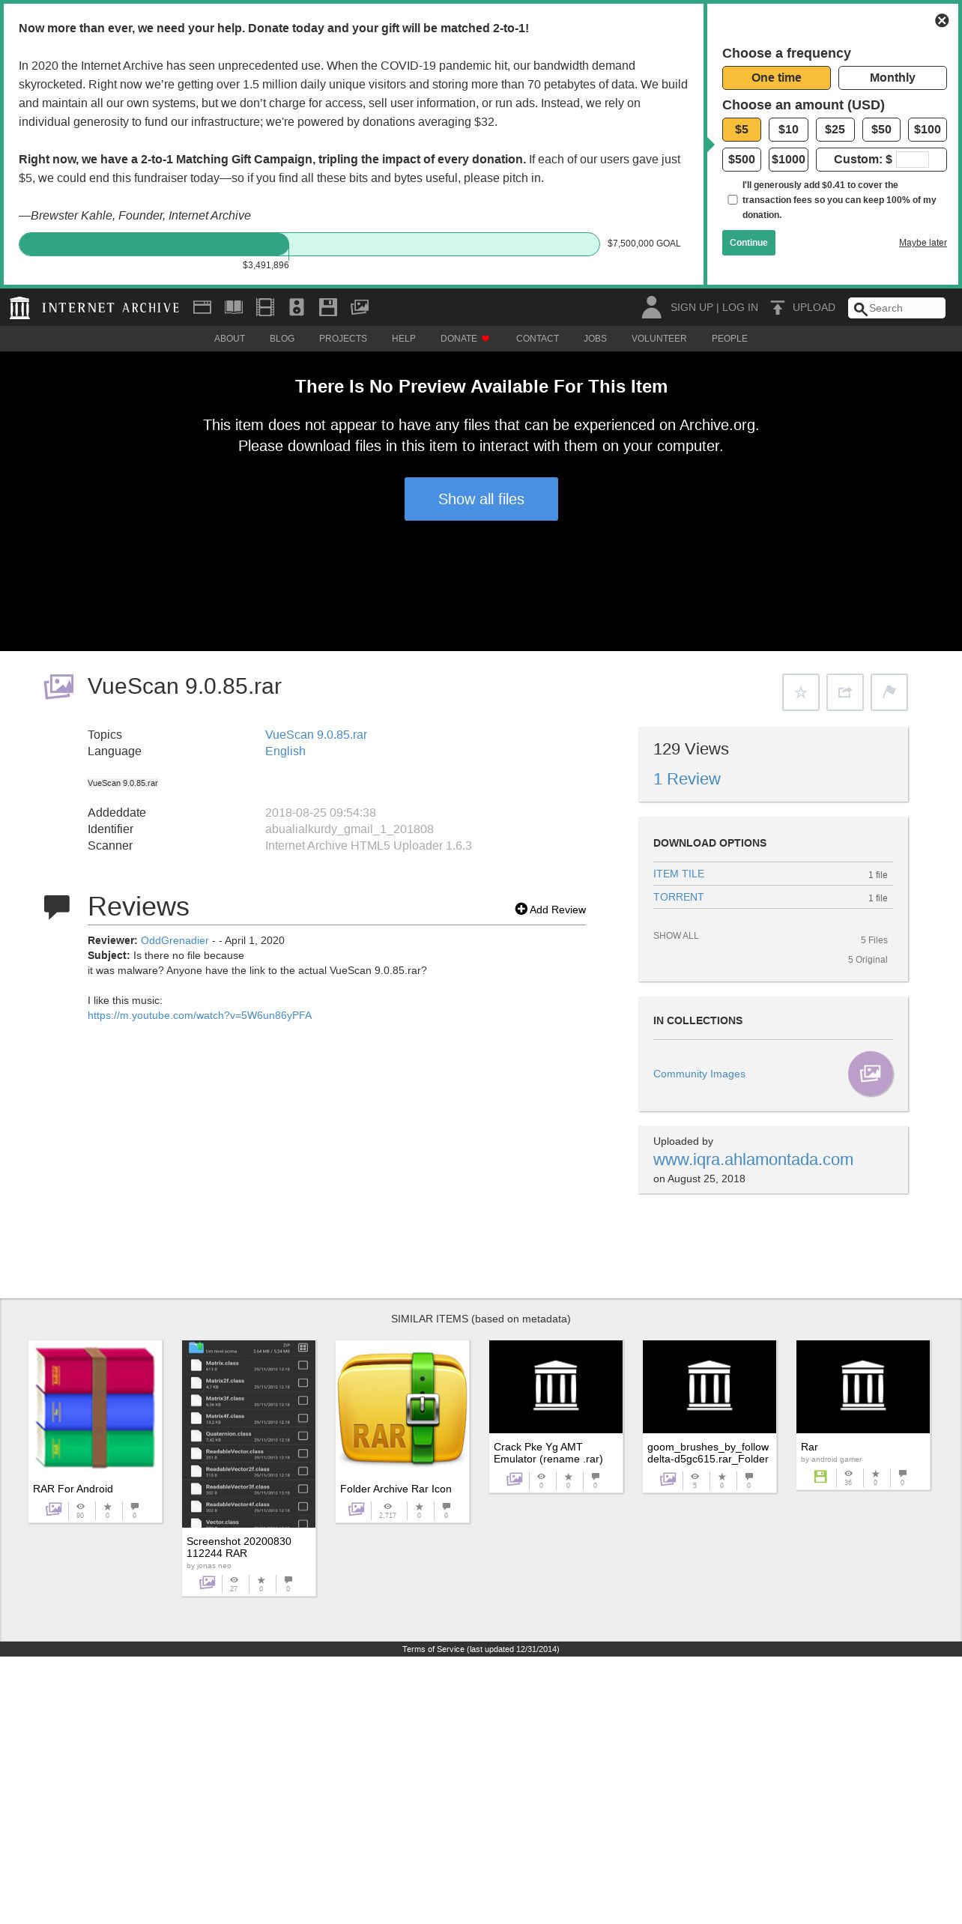Image resolution: width=962 pixels, height=1924 pixels.
Task: Click the plus icon beside Add Review
Action: coord(521,909)
